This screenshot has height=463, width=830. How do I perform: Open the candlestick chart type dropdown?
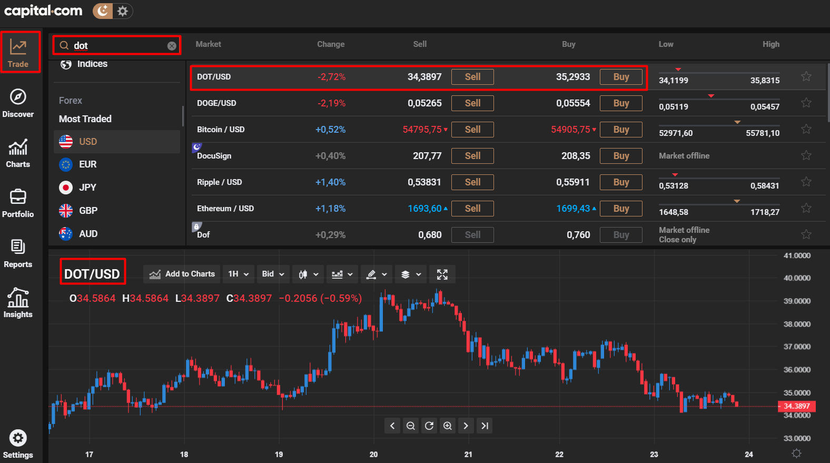pyautogui.click(x=308, y=274)
